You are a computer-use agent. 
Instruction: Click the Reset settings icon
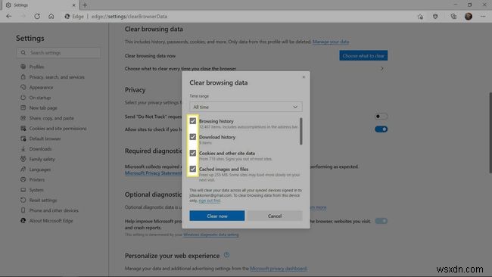[x=23, y=200]
